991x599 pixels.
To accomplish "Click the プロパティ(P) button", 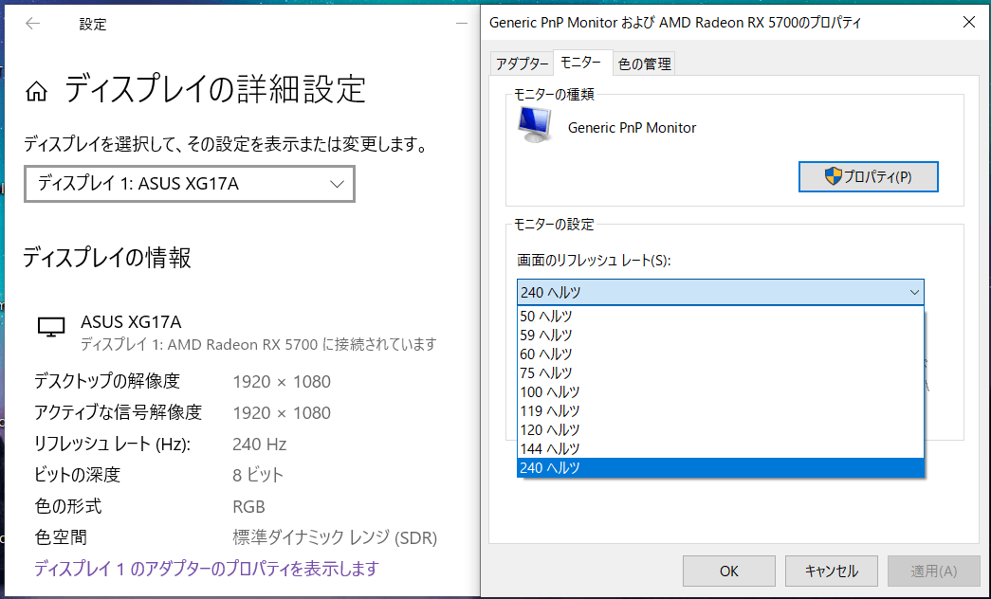I will [x=868, y=176].
